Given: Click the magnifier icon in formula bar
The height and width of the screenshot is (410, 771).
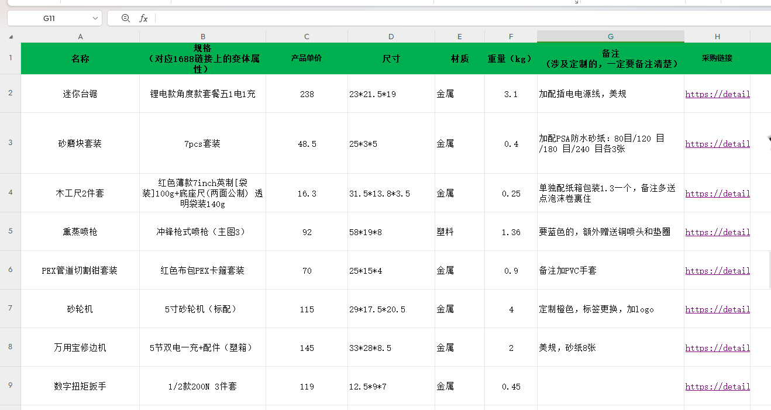Looking at the screenshot, I should (x=125, y=18).
